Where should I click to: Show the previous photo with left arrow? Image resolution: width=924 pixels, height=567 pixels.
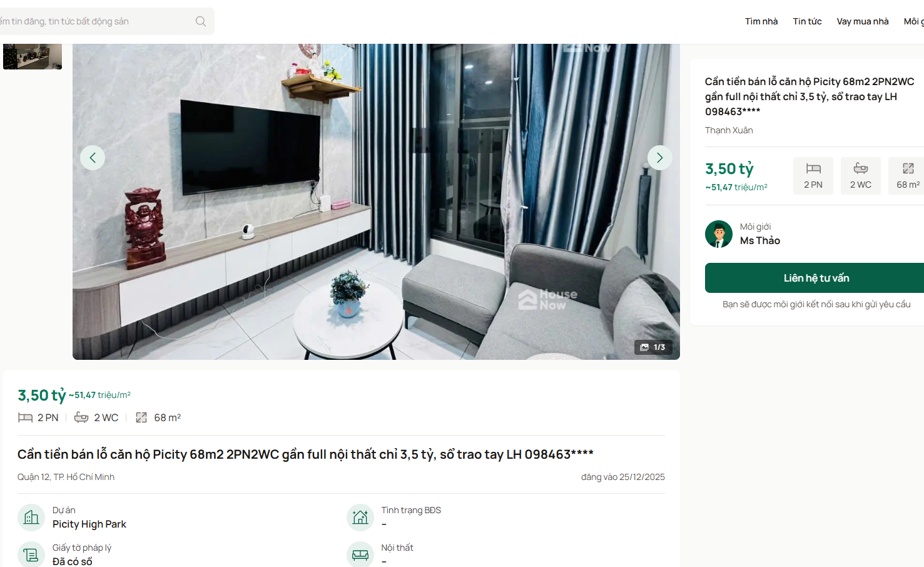tap(93, 158)
